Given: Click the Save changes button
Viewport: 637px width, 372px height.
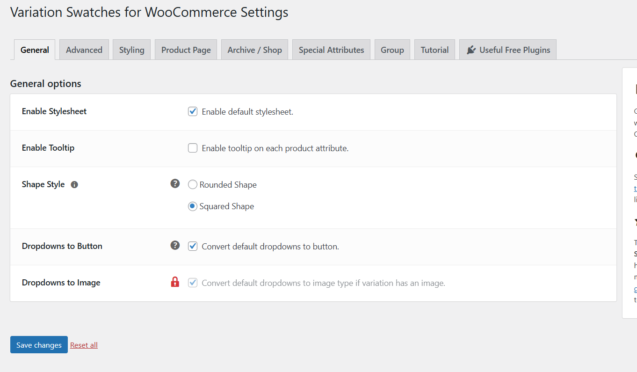Looking at the screenshot, I should (39, 345).
